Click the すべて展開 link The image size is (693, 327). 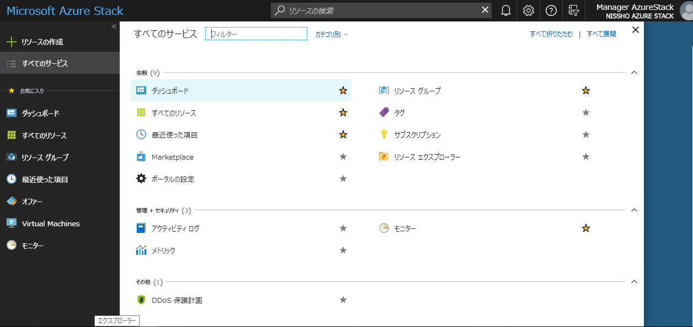[x=601, y=34]
